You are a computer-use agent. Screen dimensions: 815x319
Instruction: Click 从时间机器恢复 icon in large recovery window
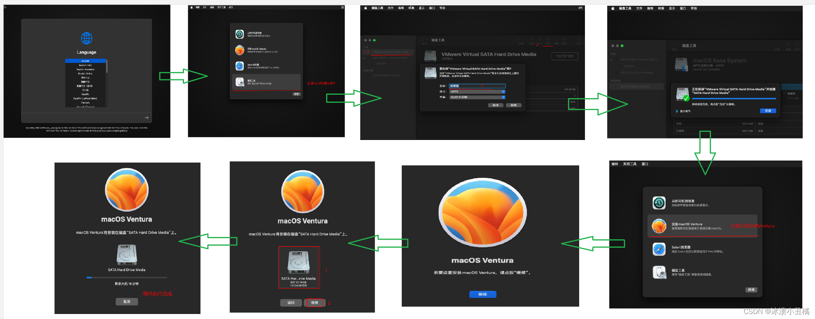point(659,203)
